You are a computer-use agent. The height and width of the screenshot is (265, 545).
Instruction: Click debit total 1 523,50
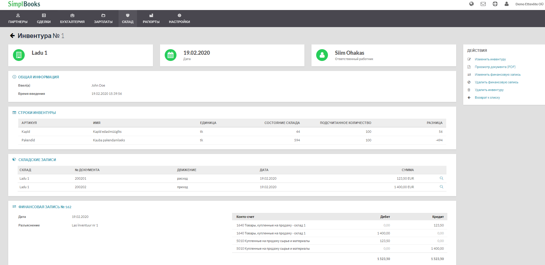coord(384,259)
